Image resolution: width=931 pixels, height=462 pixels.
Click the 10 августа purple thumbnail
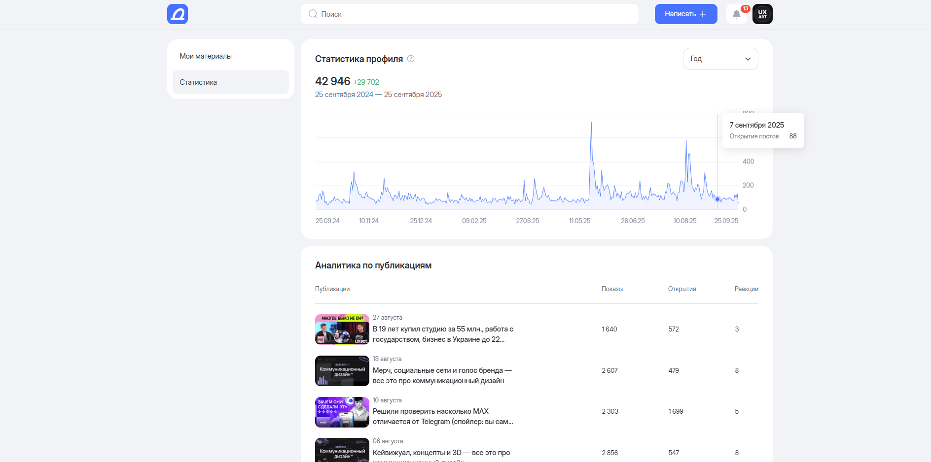click(342, 412)
